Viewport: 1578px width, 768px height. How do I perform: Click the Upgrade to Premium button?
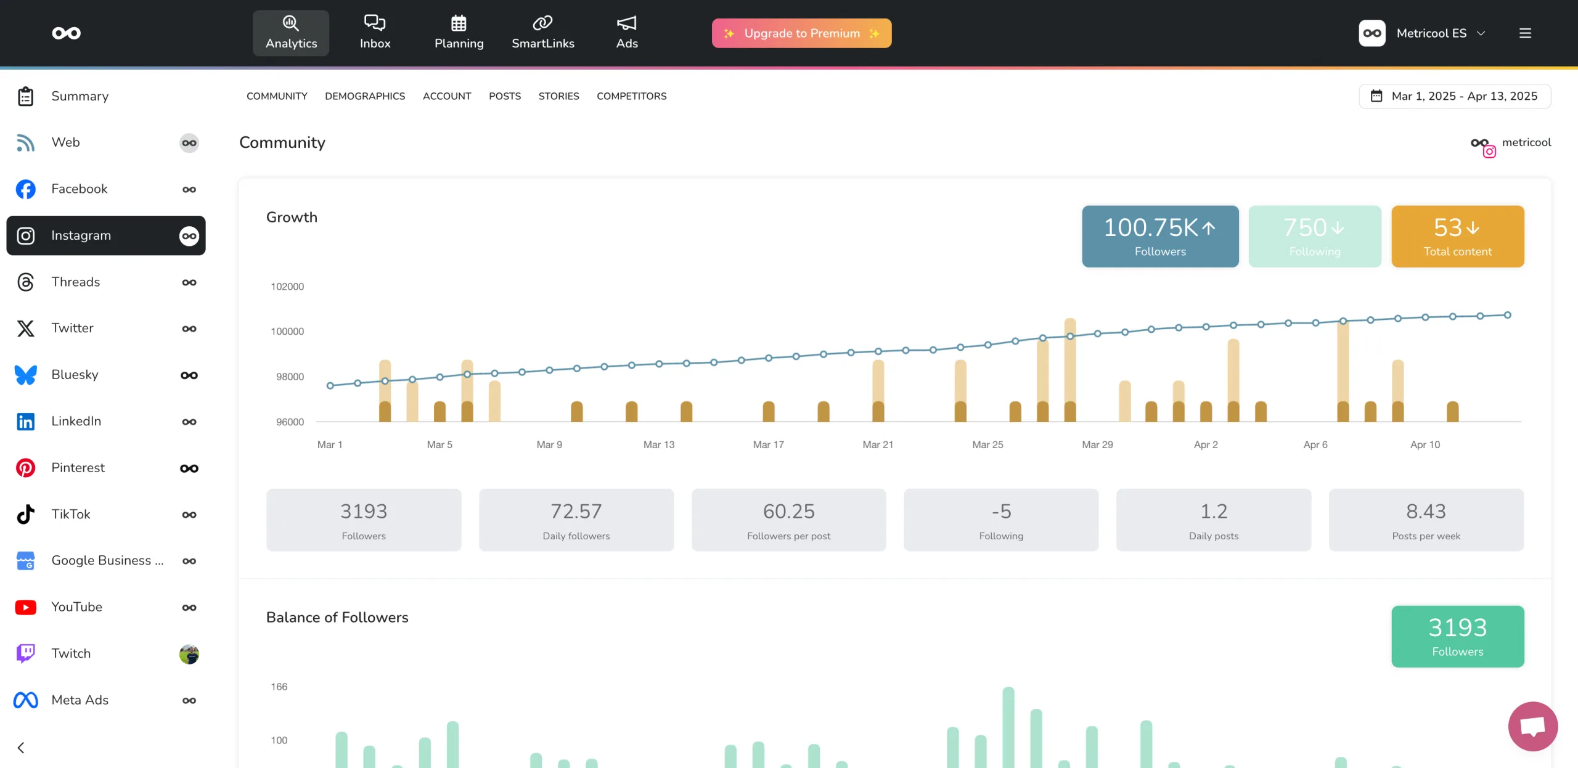(x=801, y=33)
